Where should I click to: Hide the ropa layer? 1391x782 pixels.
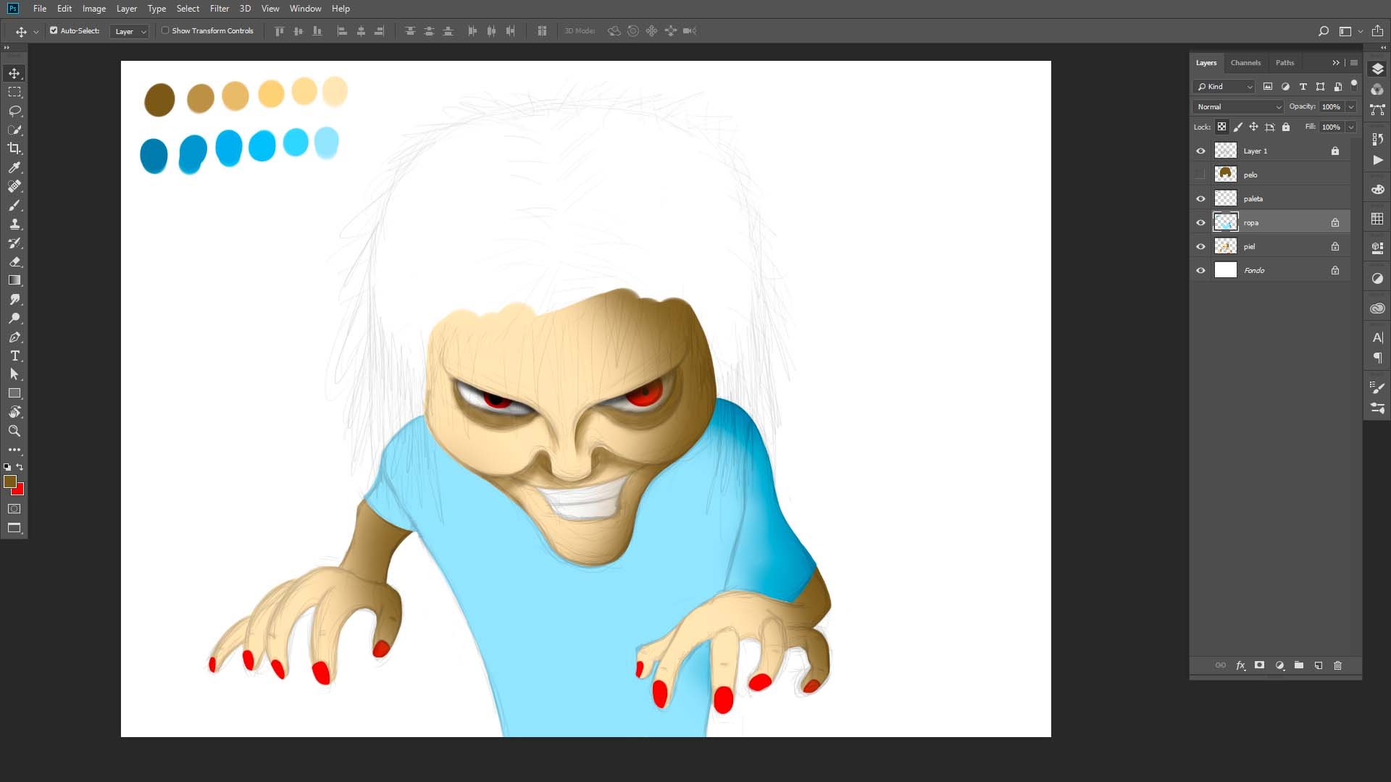[1200, 222]
